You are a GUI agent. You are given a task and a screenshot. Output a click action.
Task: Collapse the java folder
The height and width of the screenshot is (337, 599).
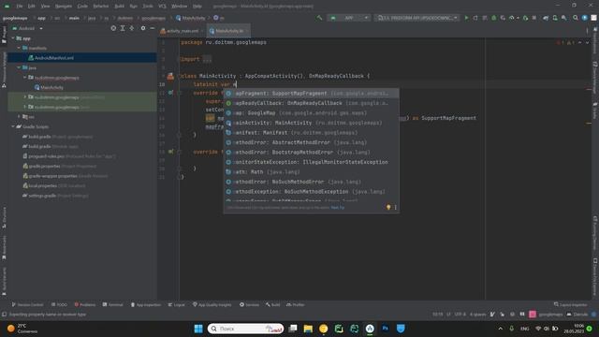(x=19, y=67)
